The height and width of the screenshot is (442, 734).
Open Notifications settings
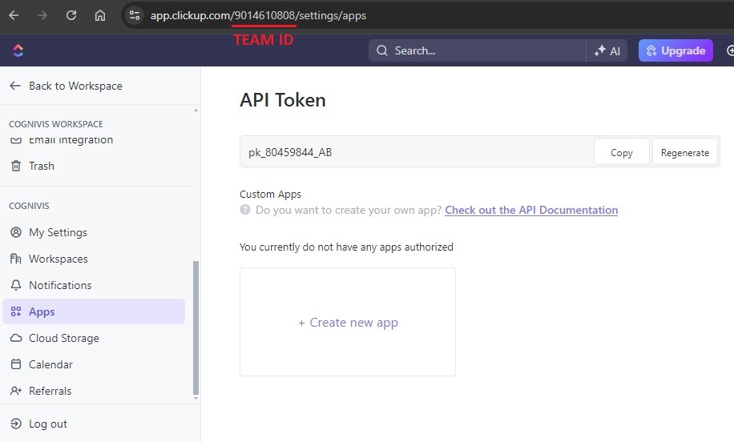[60, 285]
